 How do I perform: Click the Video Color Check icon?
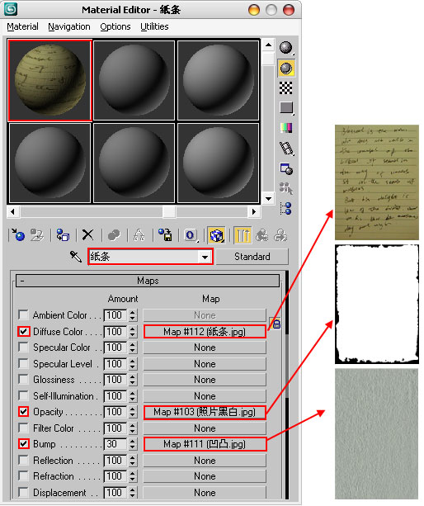tap(286, 128)
